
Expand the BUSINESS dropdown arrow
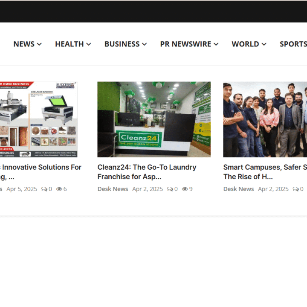[x=145, y=44]
